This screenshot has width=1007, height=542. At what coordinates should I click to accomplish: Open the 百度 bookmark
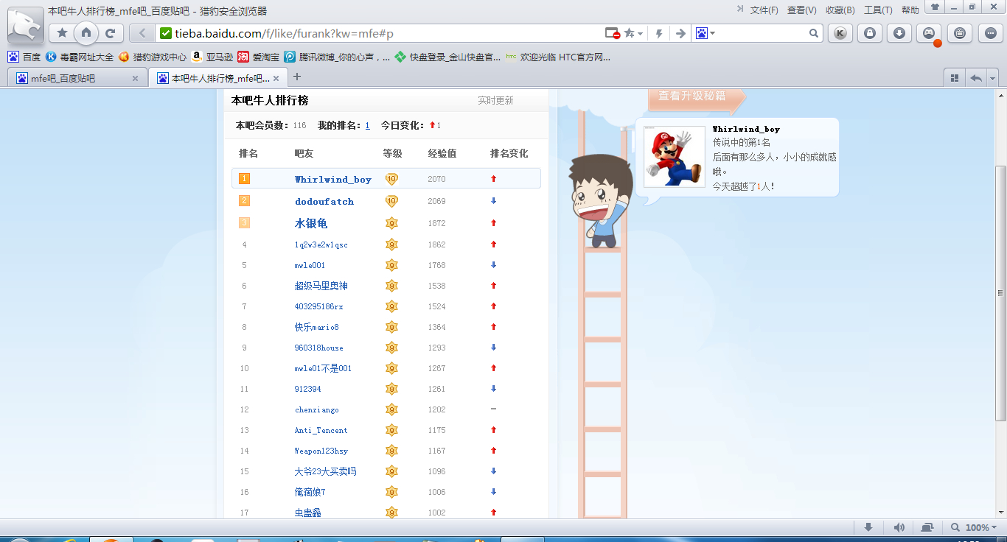coord(24,57)
